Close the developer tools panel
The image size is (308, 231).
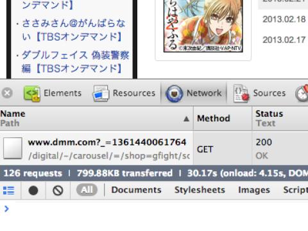coord(7,93)
